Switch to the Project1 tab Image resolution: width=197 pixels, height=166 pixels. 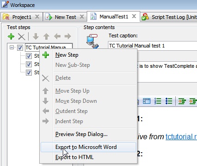point(22,17)
